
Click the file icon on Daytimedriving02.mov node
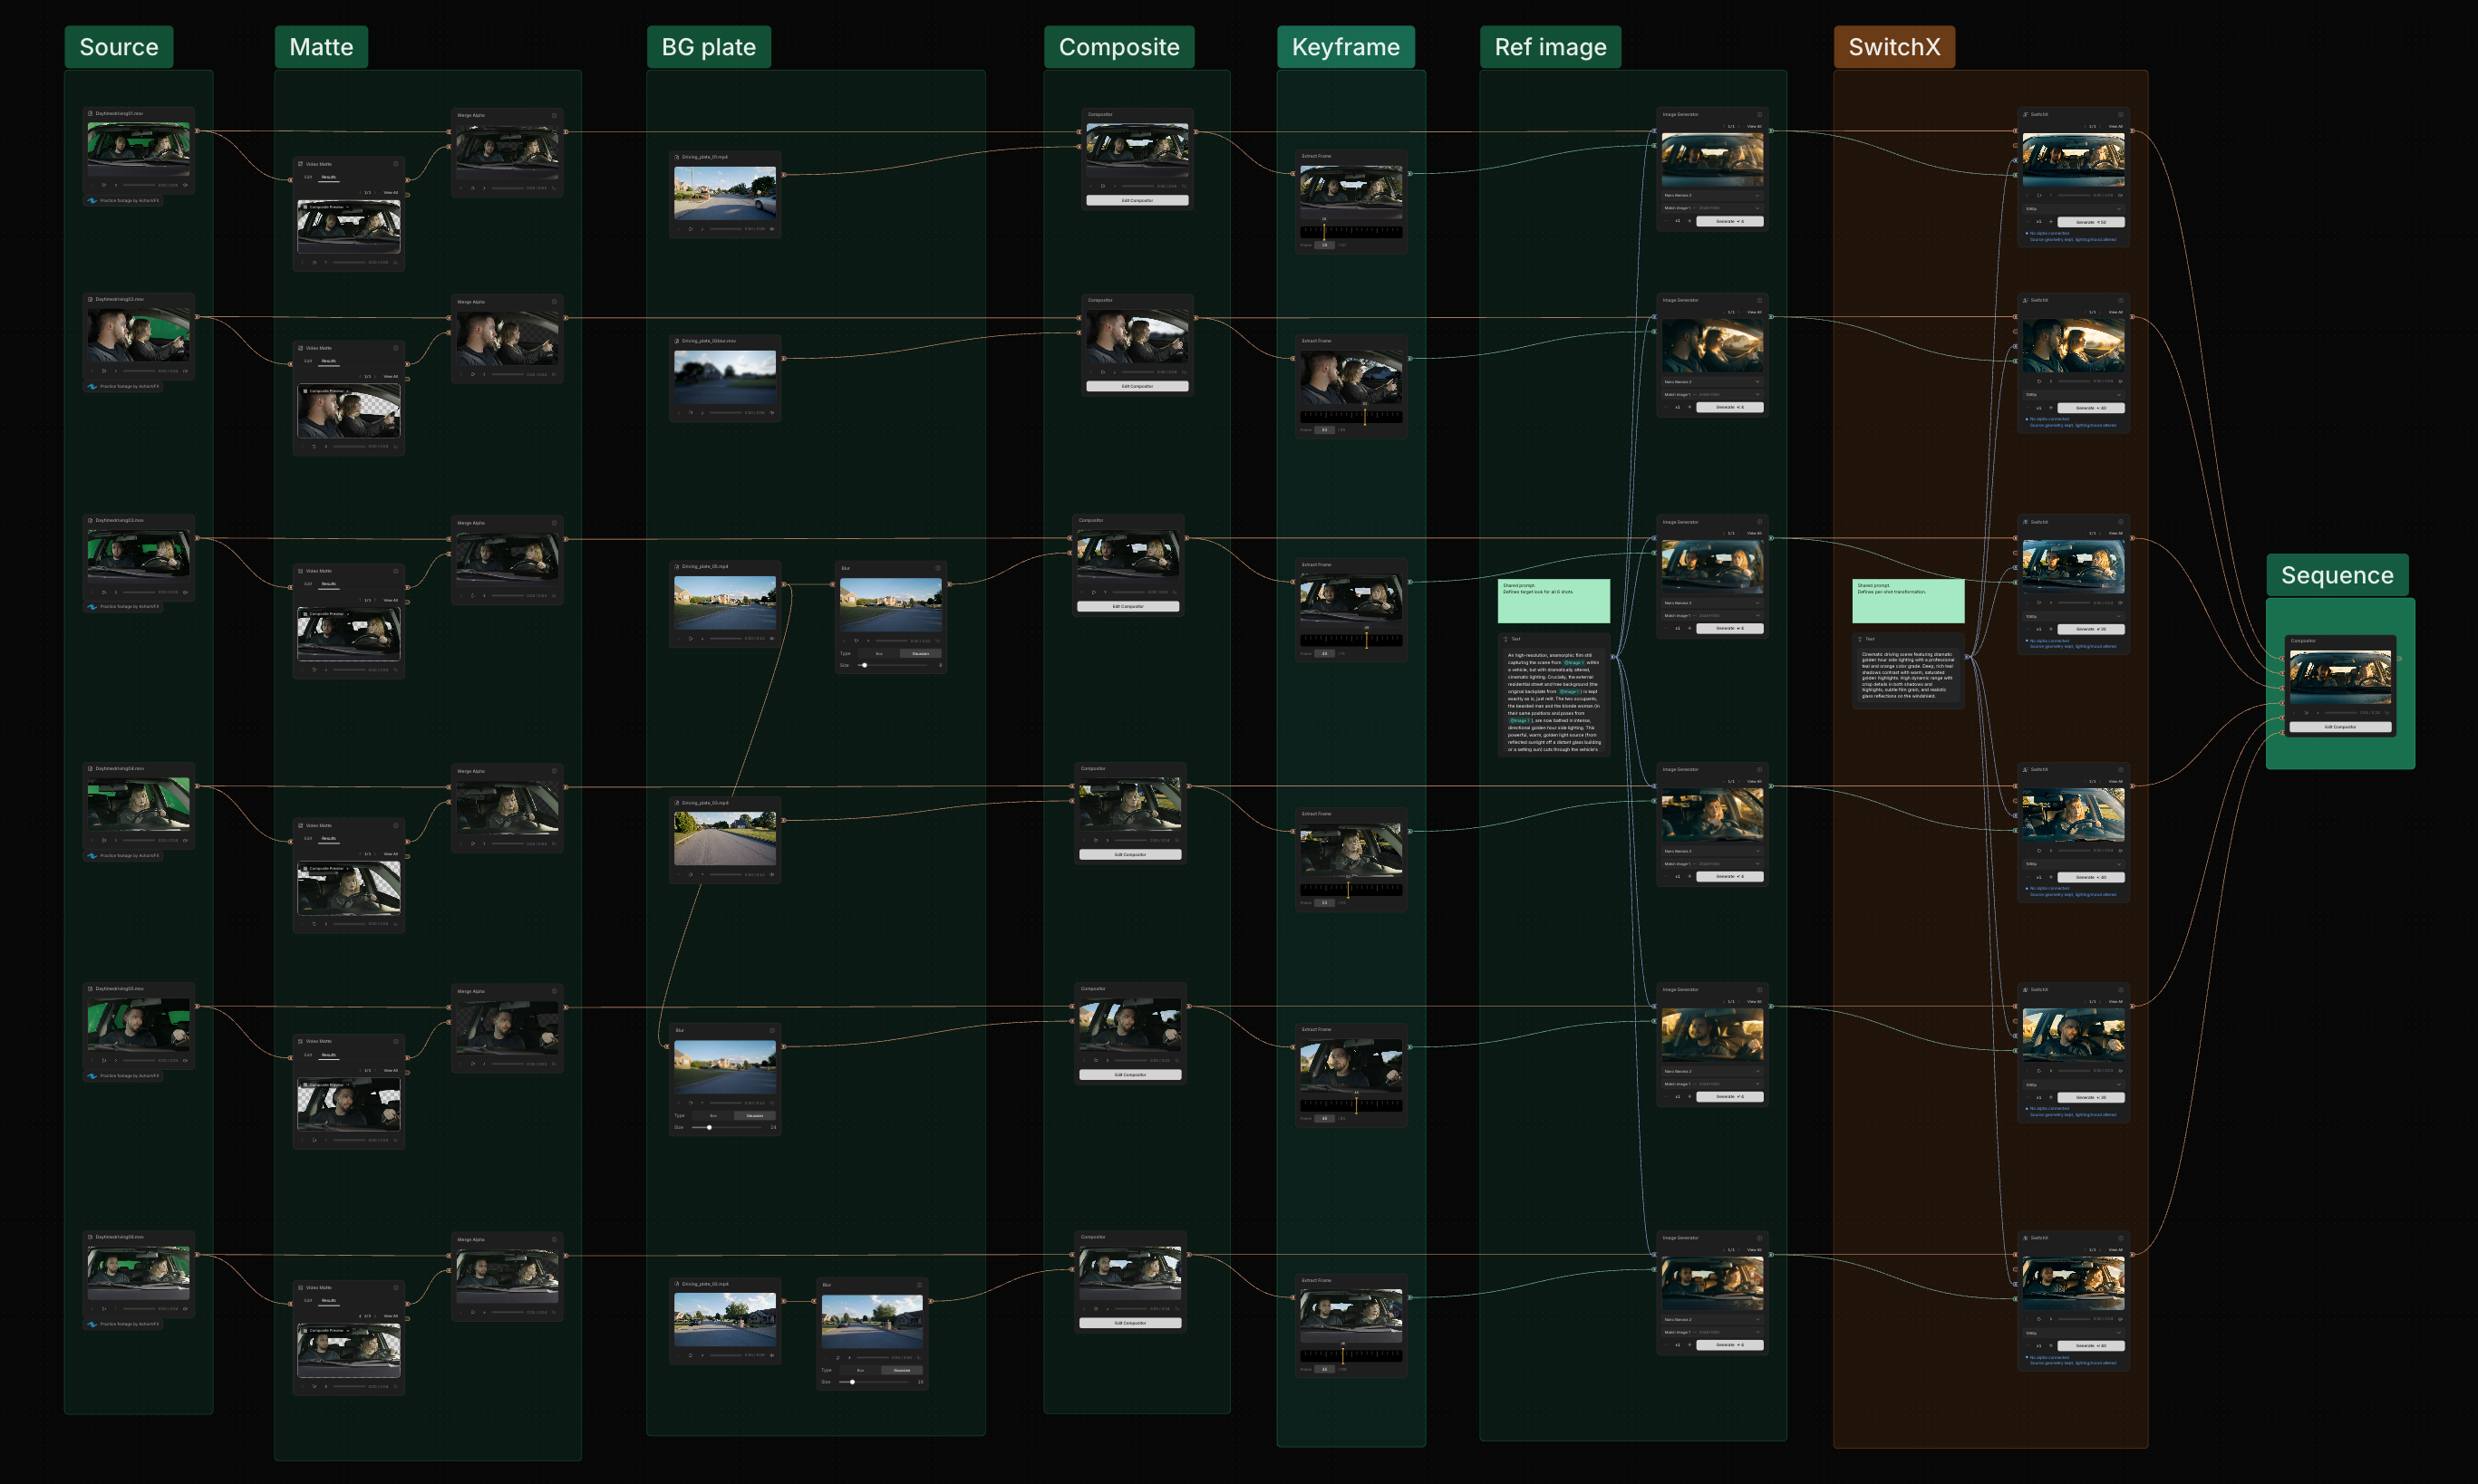coord(90,299)
